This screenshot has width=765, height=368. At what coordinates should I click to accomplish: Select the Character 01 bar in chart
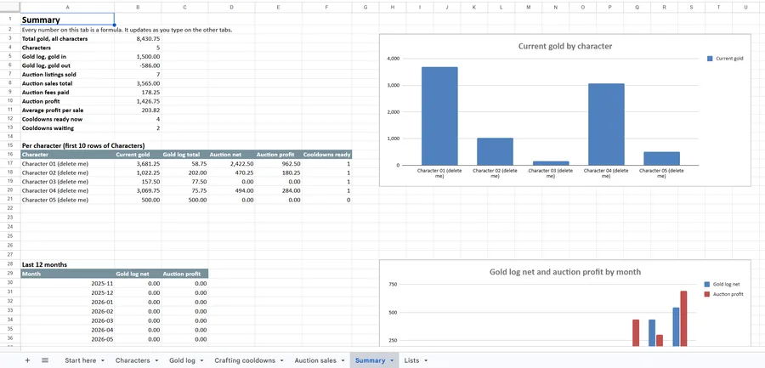[x=439, y=116]
